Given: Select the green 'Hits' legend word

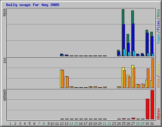Looking at the screenshot, I should (159, 13).
